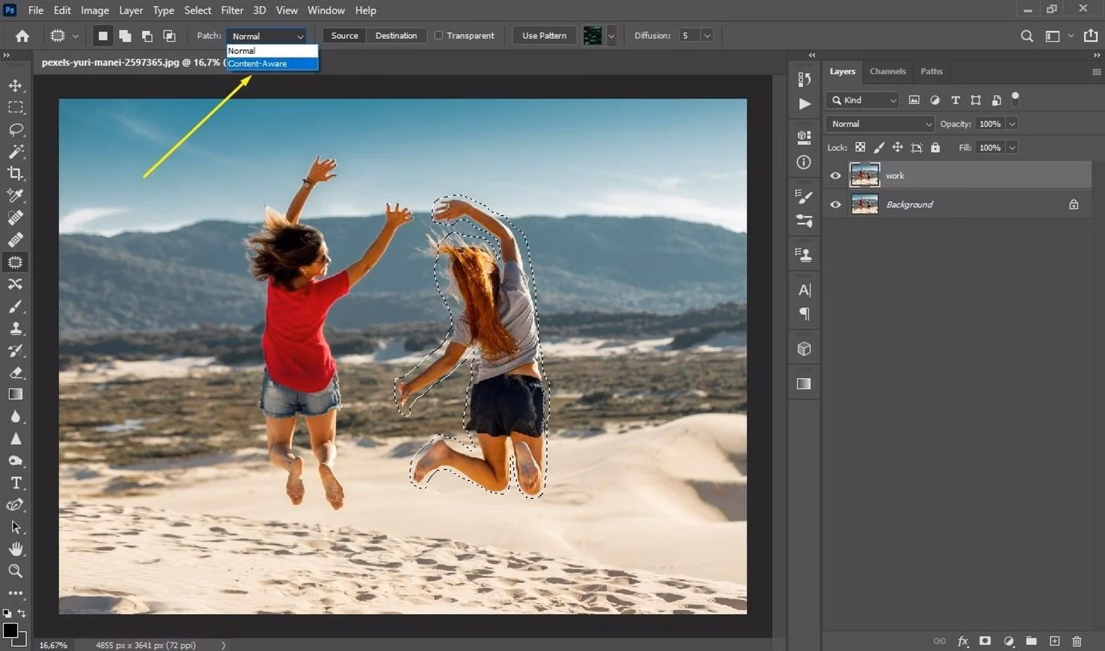Select the Horizontal Type tool
Image resolution: width=1105 pixels, height=651 pixels.
pyautogui.click(x=16, y=482)
